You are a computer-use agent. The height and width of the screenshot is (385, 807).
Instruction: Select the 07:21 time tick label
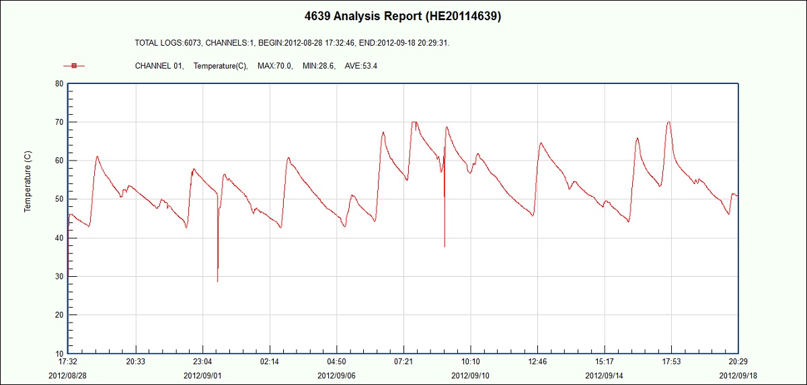coord(403,361)
